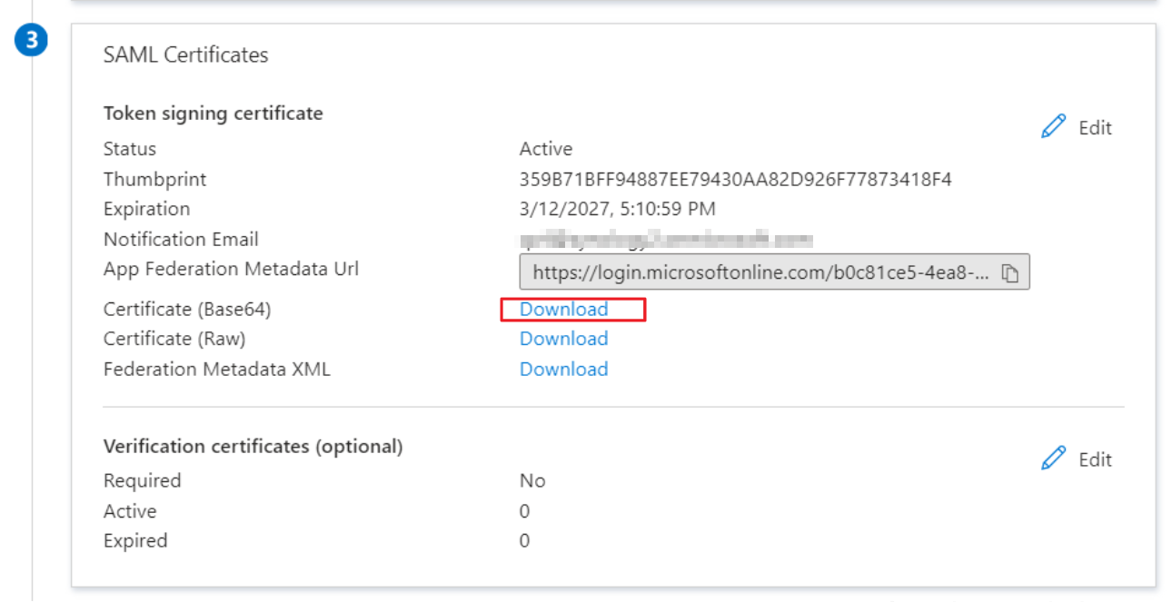
Task: Click the Expired count value
Action: [524, 541]
